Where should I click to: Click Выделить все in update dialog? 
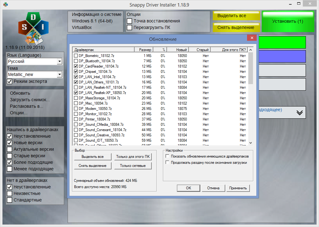(x=93, y=157)
